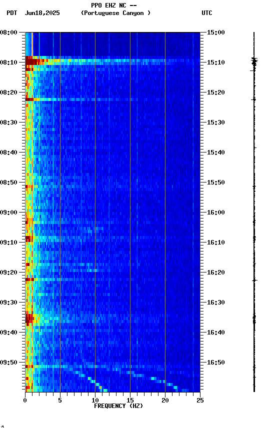Click the '09:00' PDT time label
Viewport: 276px width, 432px height.
click(x=8, y=212)
